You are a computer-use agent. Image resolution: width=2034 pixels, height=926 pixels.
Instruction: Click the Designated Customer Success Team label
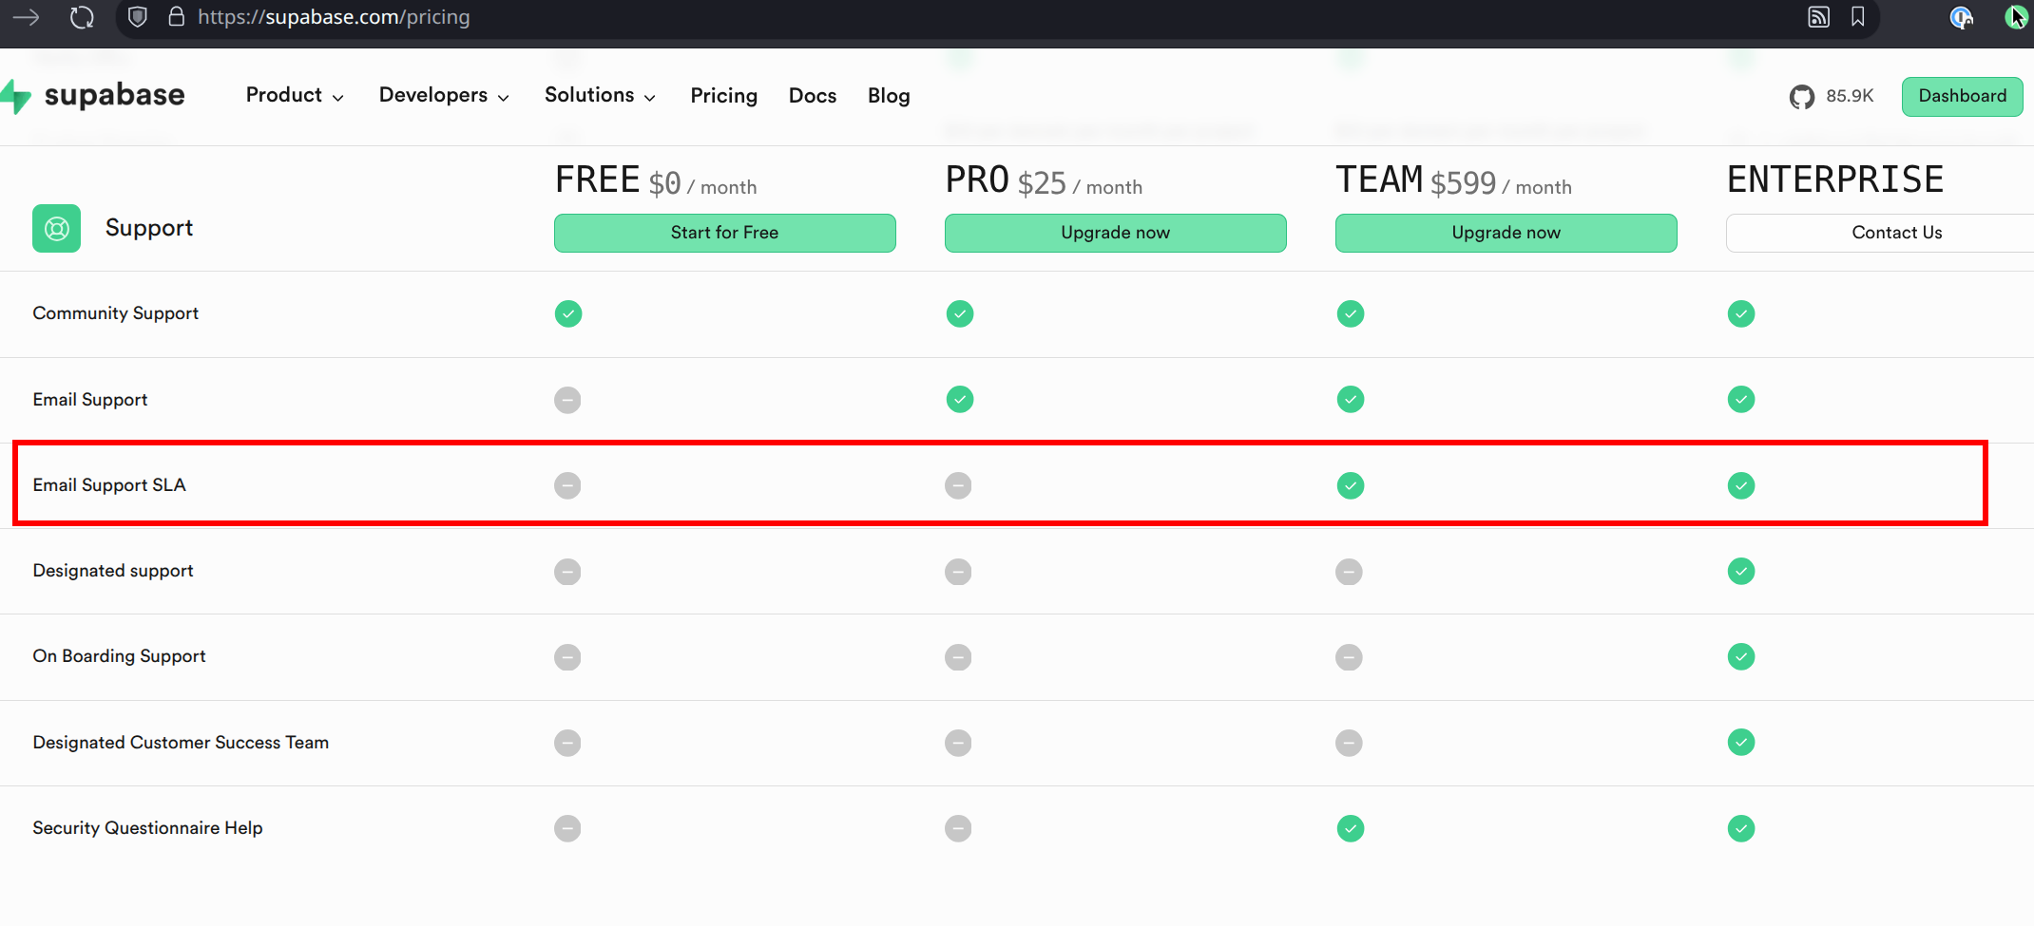click(x=181, y=743)
